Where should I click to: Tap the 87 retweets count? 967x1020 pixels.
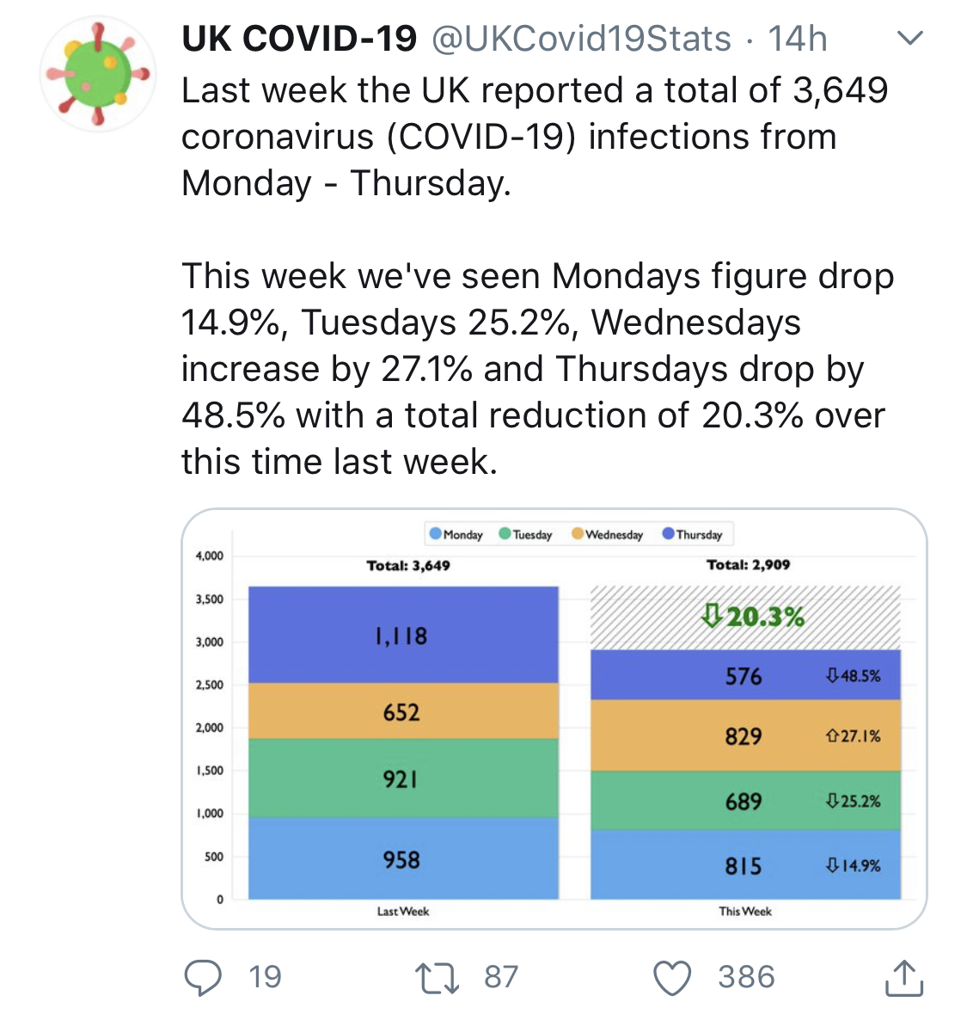[501, 978]
